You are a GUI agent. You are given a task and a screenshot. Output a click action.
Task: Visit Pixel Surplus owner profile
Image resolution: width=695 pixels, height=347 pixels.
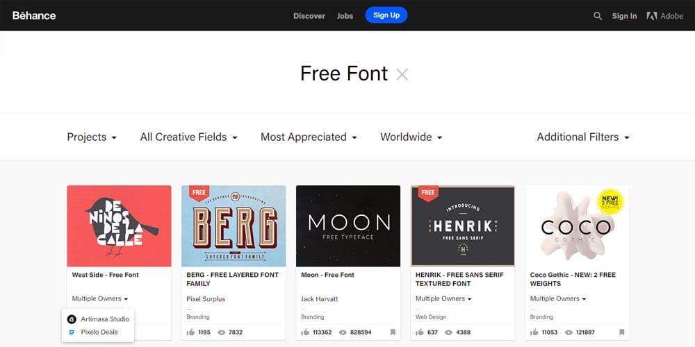click(x=206, y=299)
